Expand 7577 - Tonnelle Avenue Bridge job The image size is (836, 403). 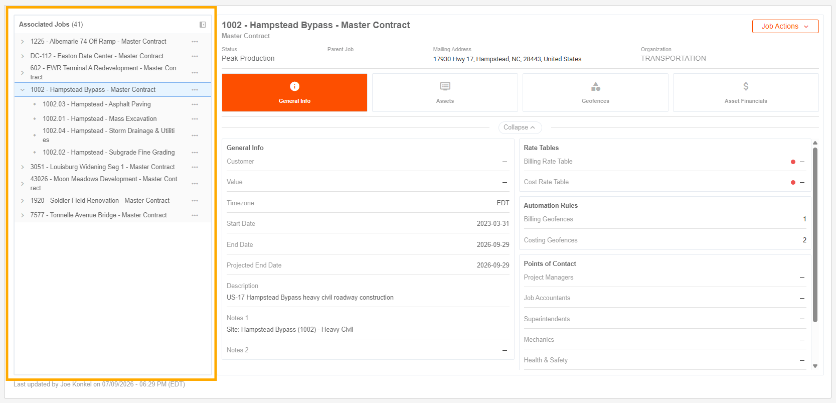click(x=23, y=215)
